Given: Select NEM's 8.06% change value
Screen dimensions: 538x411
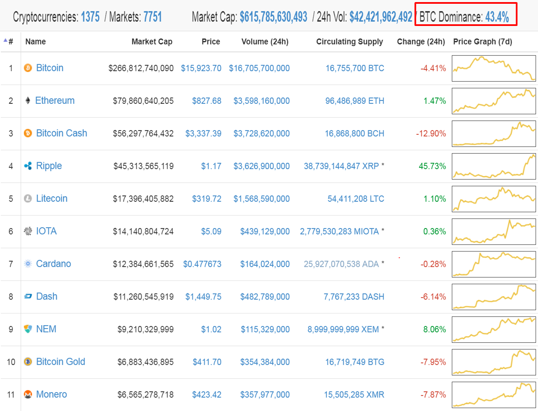Looking at the screenshot, I should pos(435,329).
